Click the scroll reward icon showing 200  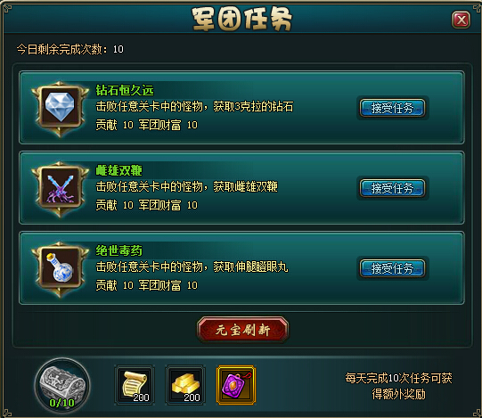[x=135, y=385]
